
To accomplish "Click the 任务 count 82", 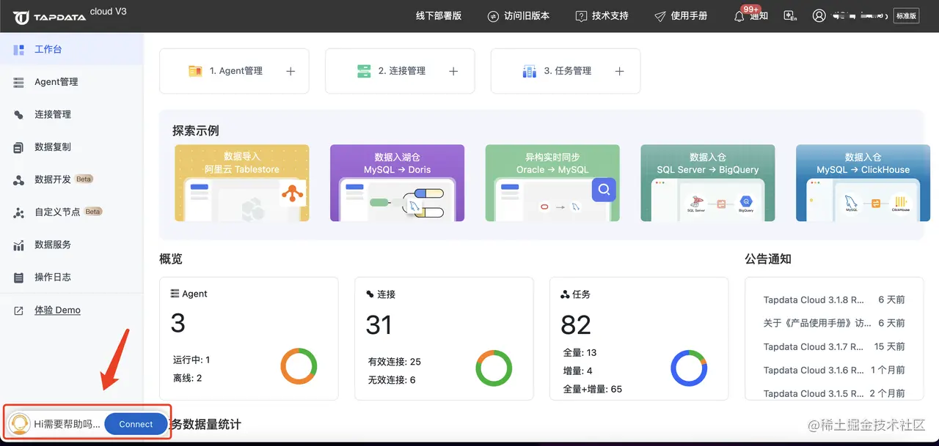I will pos(576,324).
